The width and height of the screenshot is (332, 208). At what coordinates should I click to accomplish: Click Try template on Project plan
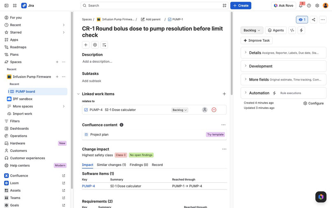[215, 135]
